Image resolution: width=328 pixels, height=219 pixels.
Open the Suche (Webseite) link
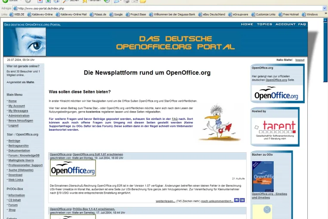[21, 170]
